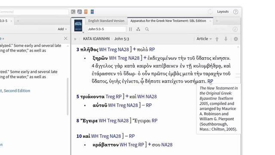Click the blue book icon in the top toolbar
Screen dimensions: 275x155
[92, 12]
